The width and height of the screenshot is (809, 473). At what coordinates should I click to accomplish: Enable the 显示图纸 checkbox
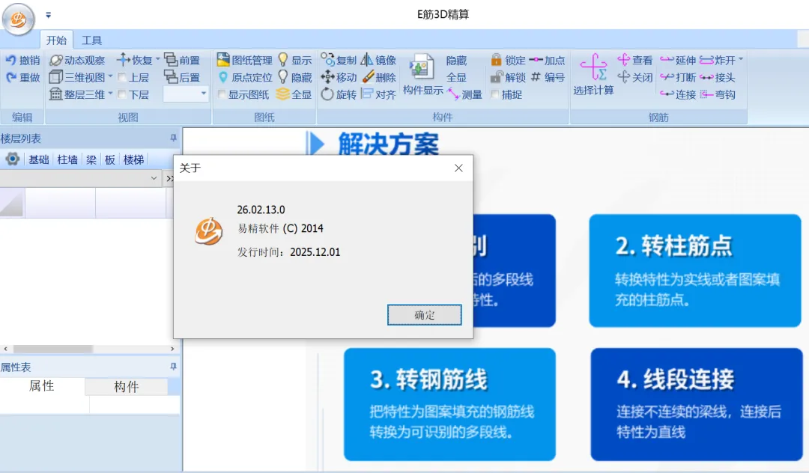pos(221,94)
